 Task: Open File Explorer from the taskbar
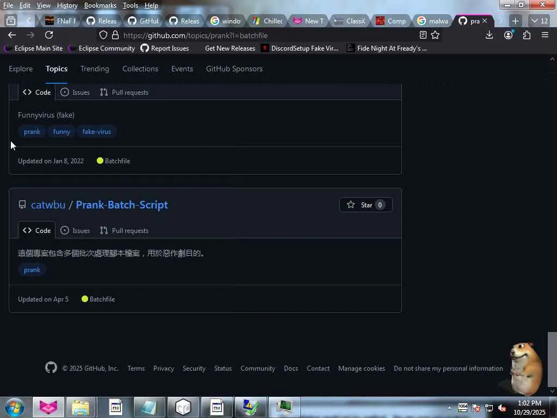[x=81, y=407]
